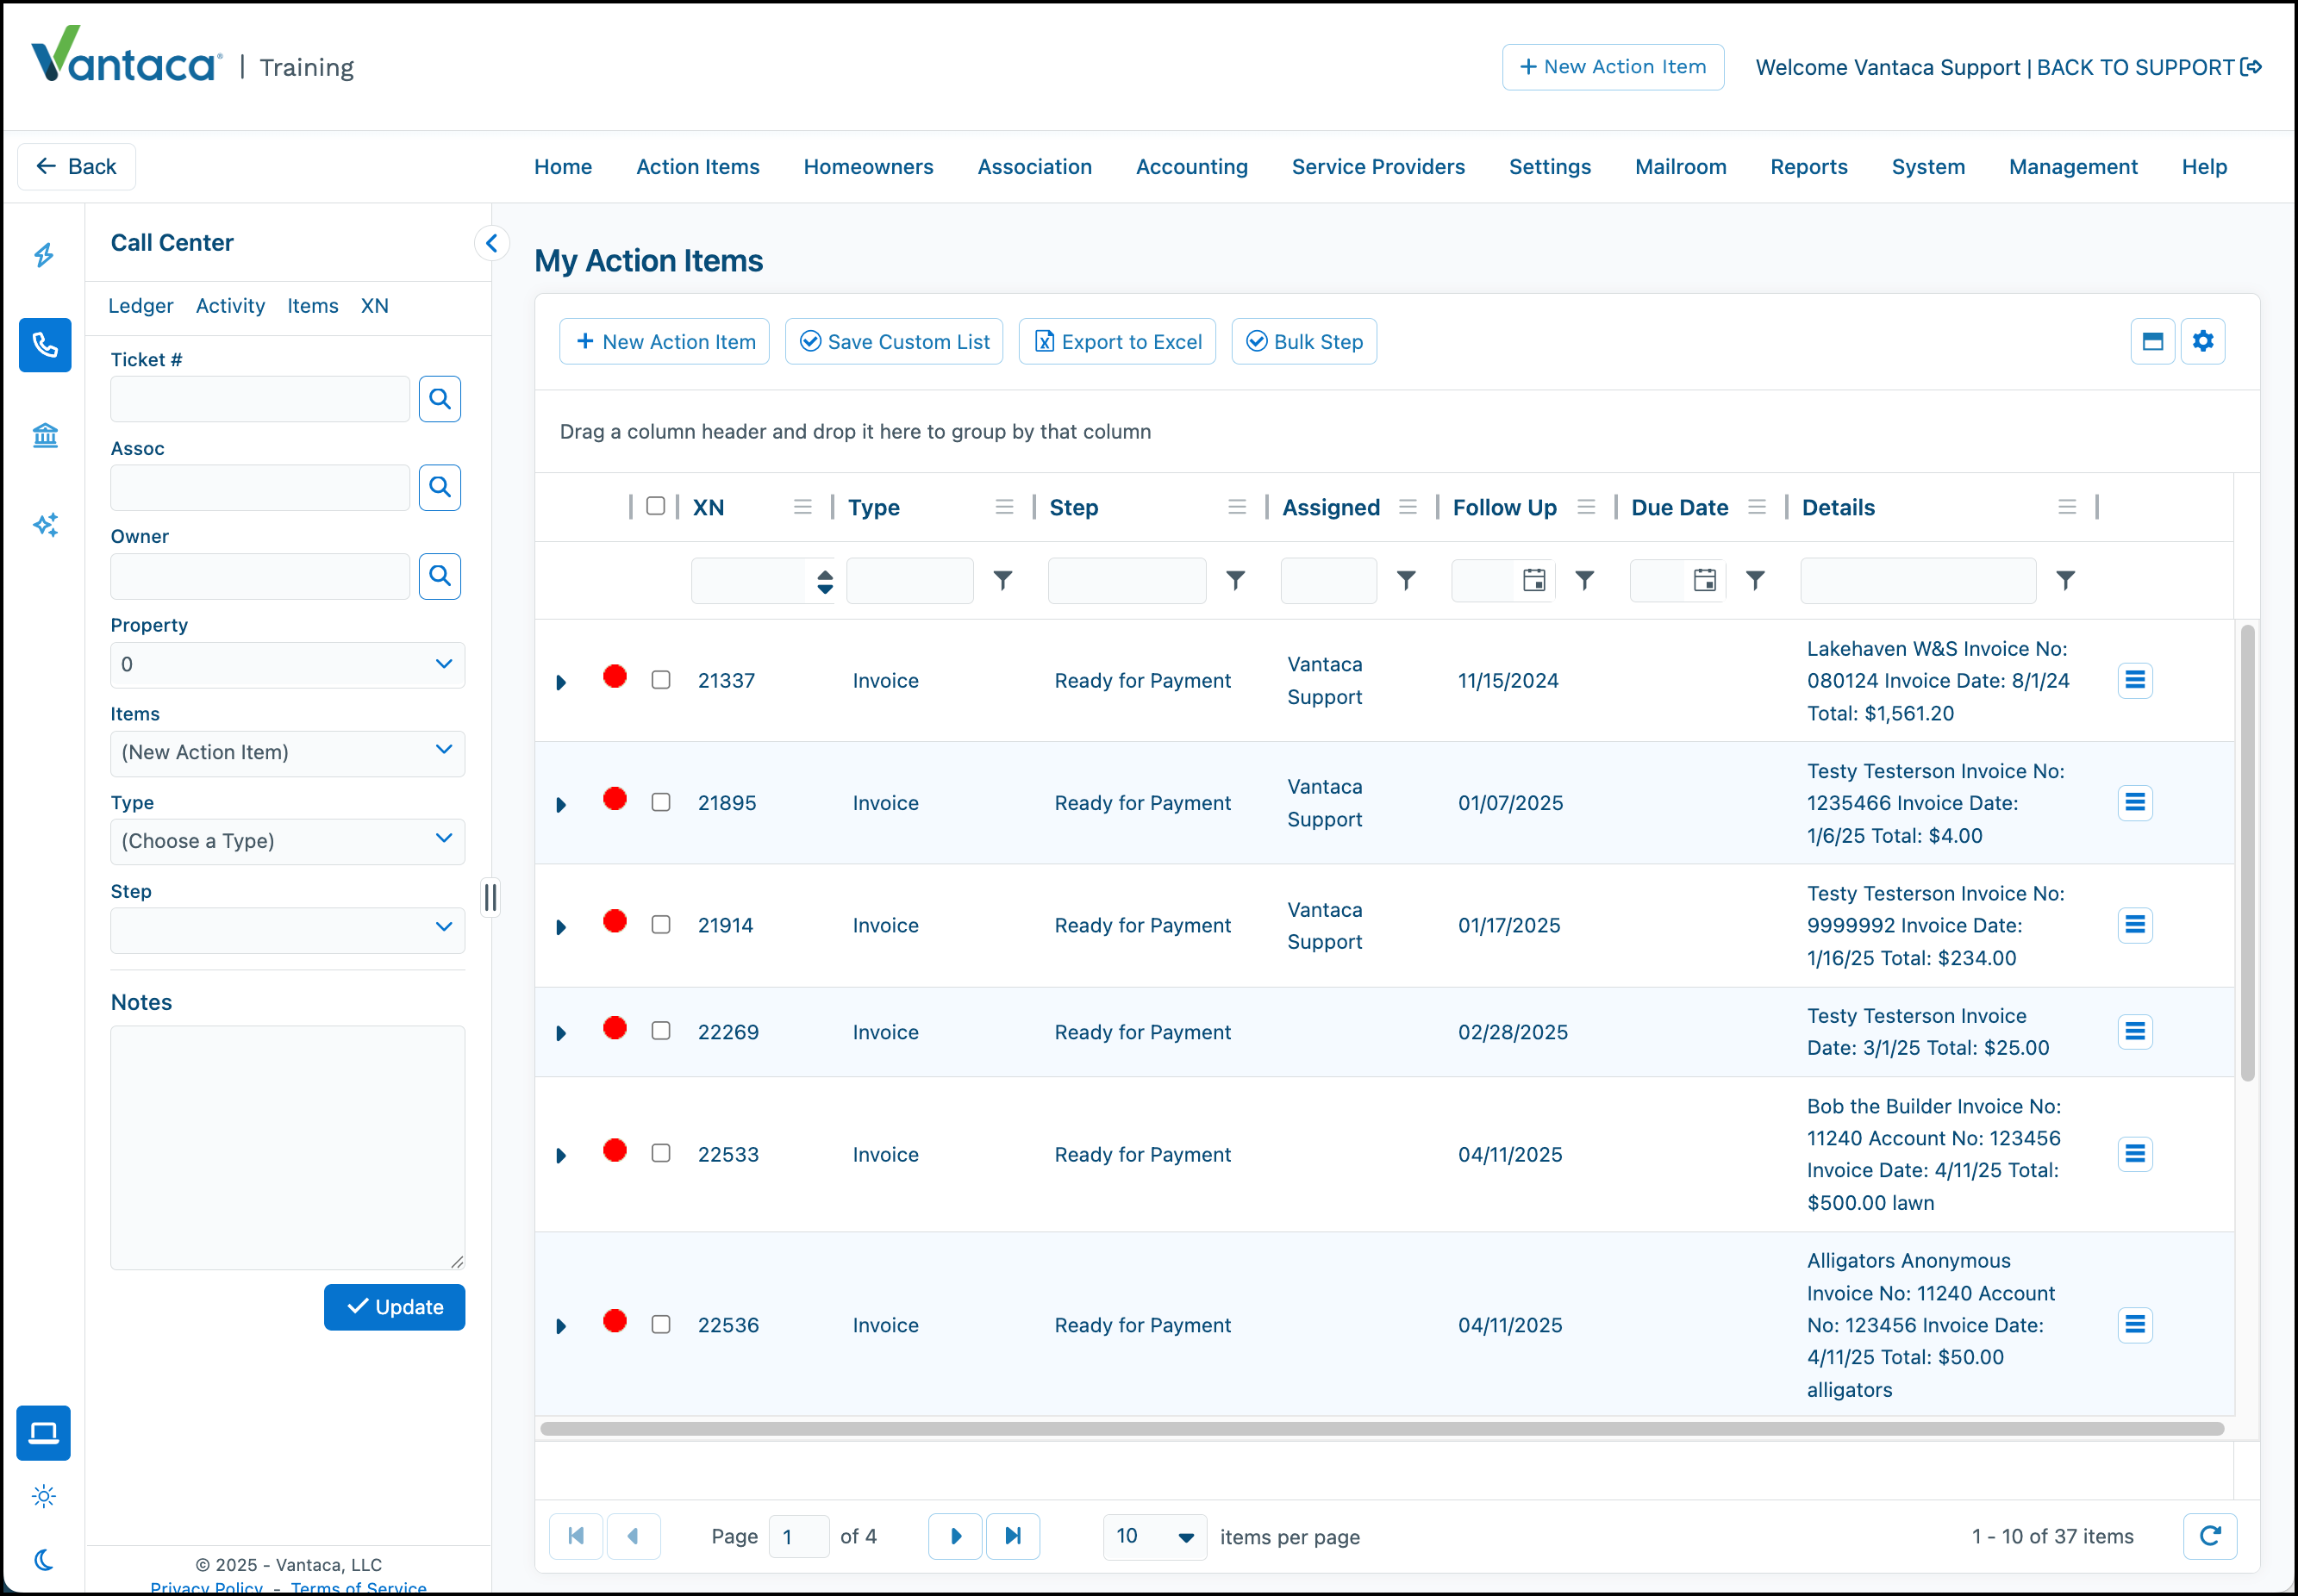Click the filter icon for Step column
This screenshot has width=2298, height=1596.
pyautogui.click(x=1236, y=580)
